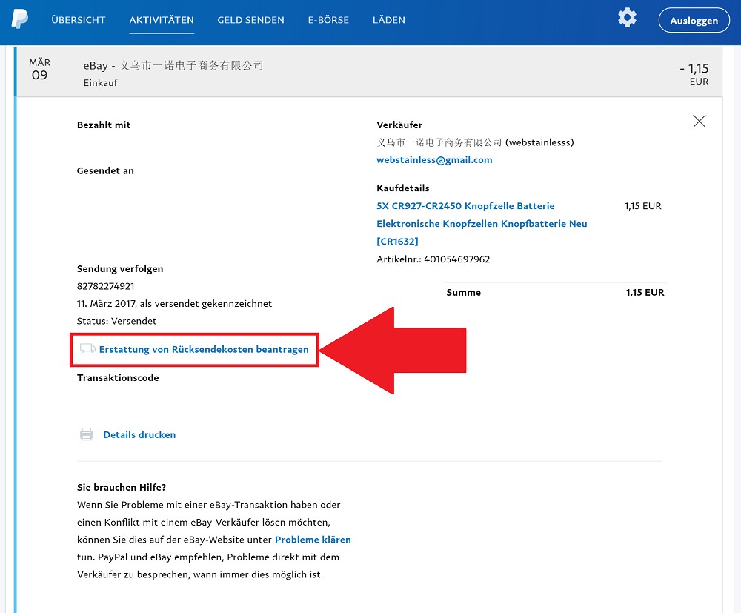Select the Aktivitäten tab
Image resolution: width=741 pixels, height=613 pixels.
(162, 20)
